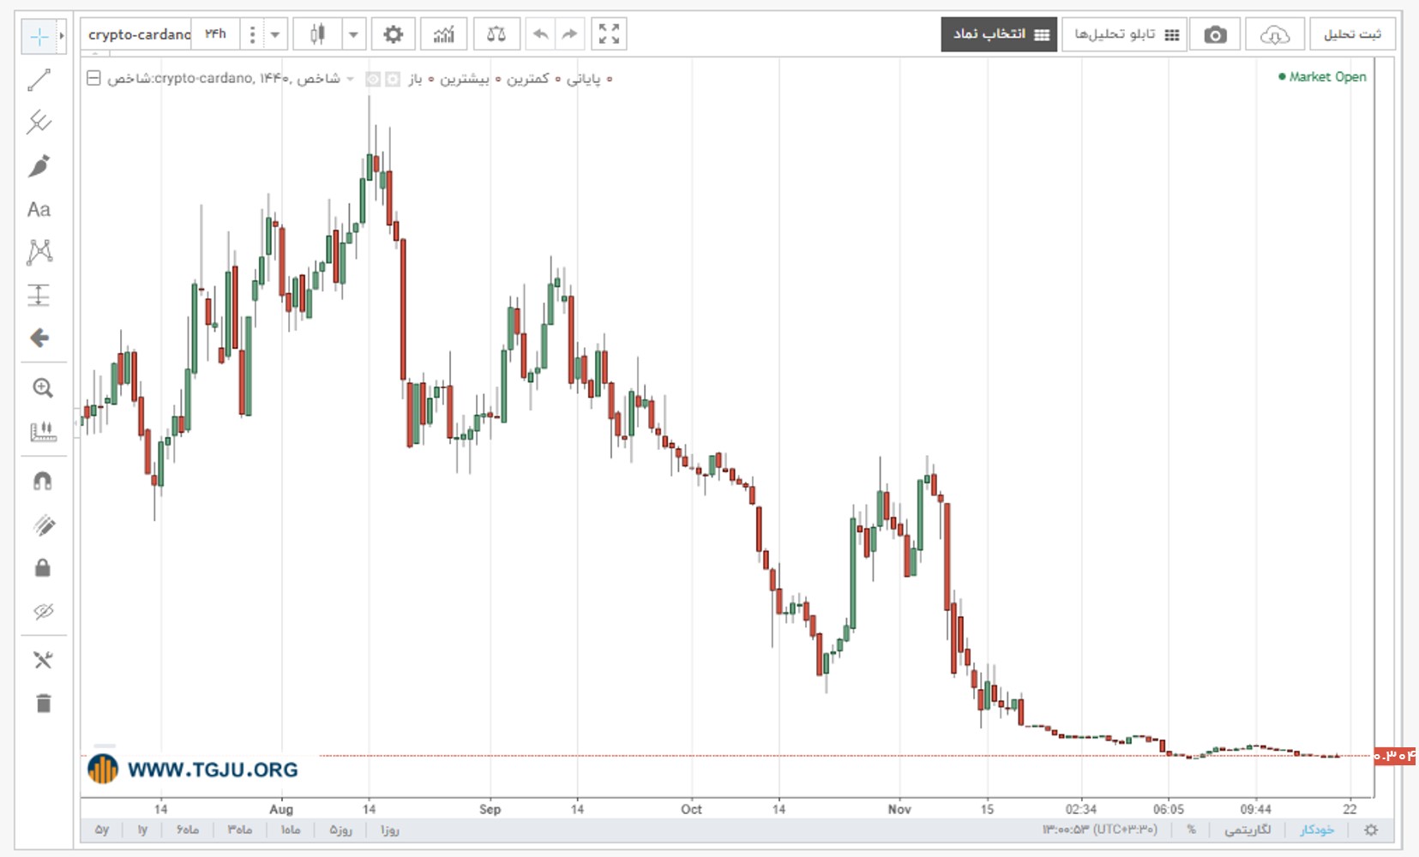Take a chart snapshot with camera icon

coord(1215,34)
